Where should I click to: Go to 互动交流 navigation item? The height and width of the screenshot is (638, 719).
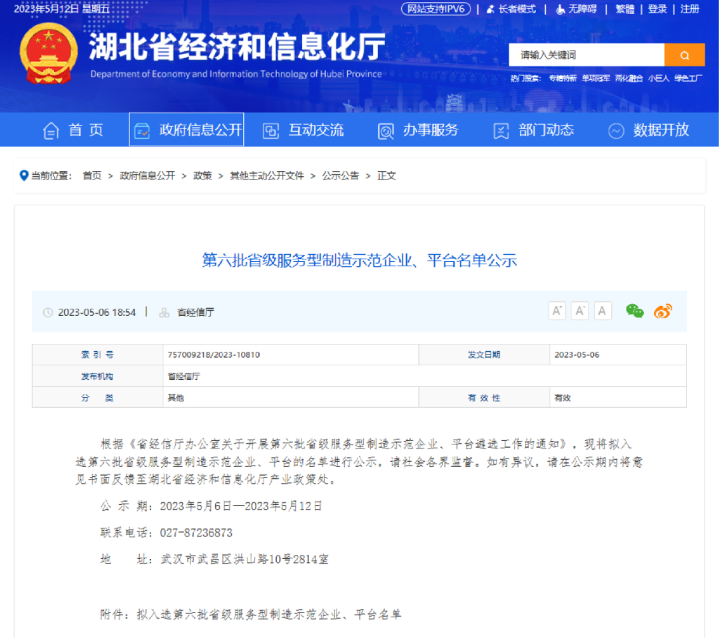pyautogui.click(x=304, y=130)
